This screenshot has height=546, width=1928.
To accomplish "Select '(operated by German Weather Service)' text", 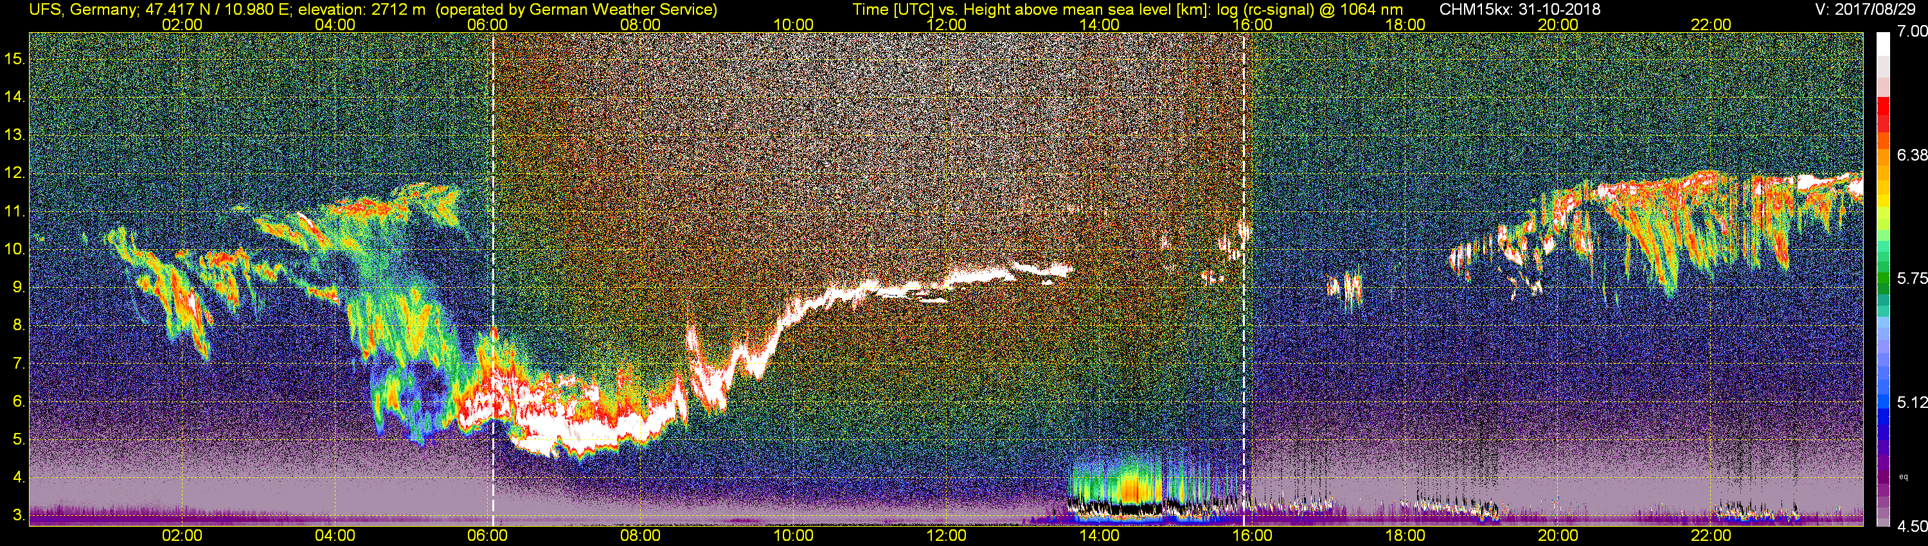I will click(x=576, y=10).
